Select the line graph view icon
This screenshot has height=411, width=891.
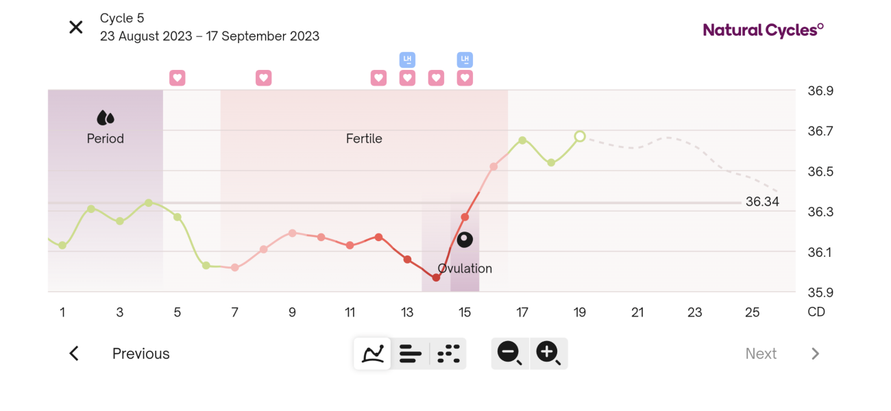point(372,353)
